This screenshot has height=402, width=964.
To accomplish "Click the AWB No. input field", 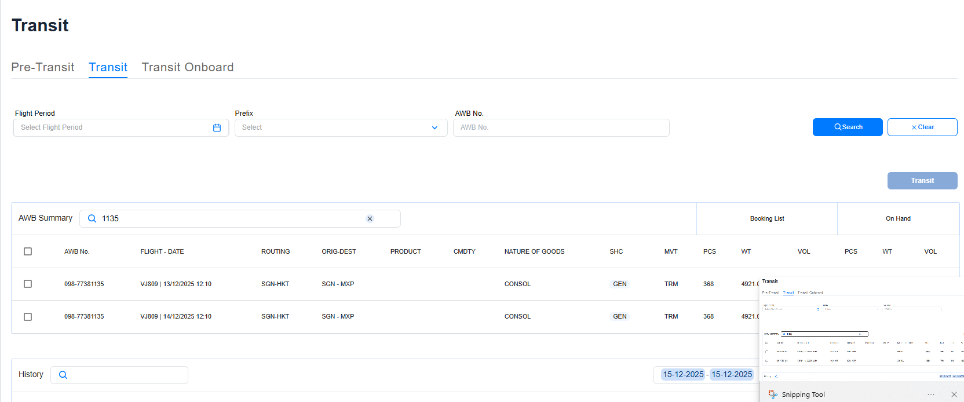I will [561, 127].
